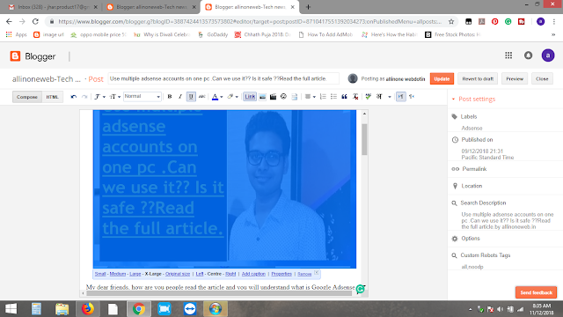The height and width of the screenshot is (317, 563).
Task: Create a numbered list
Action: point(323,97)
